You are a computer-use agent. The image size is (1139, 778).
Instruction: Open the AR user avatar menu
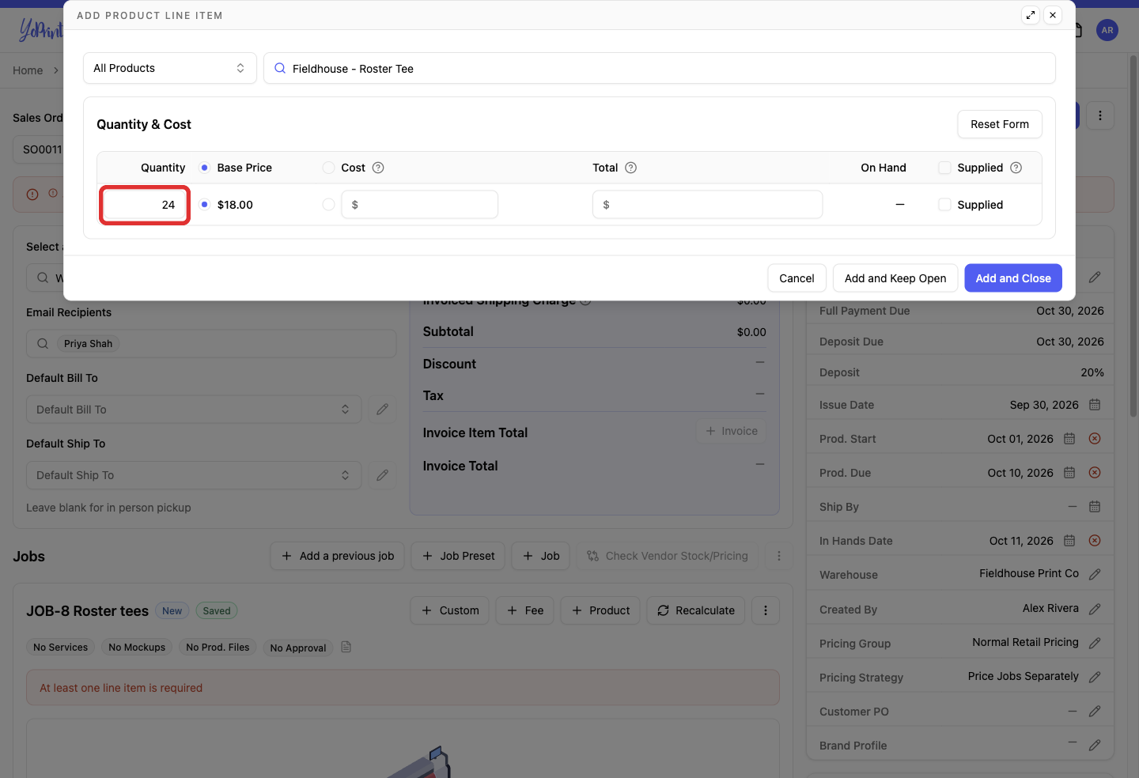click(x=1107, y=30)
